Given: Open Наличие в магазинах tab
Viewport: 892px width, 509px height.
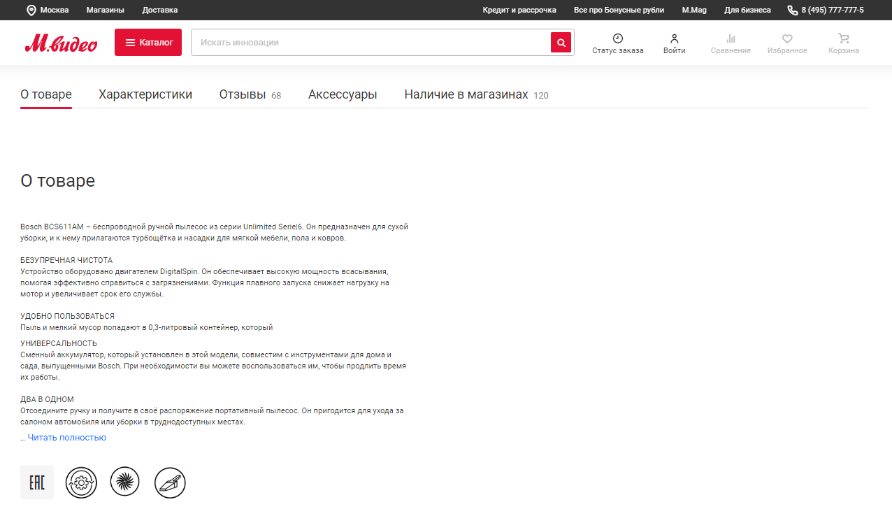Looking at the screenshot, I should (x=477, y=94).
